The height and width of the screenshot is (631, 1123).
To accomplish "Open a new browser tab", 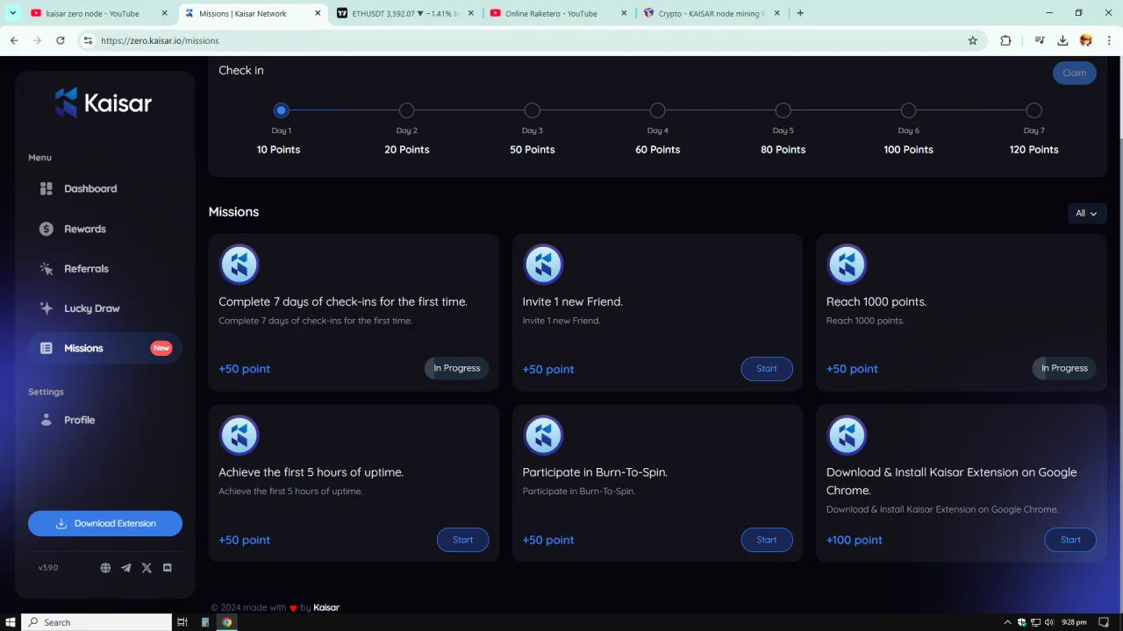I will coord(800,13).
